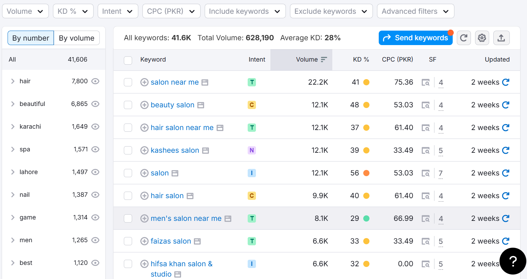Toggle the eye icon next to 'karachi' group
Screen dimensions: 527x279
coord(95,127)
